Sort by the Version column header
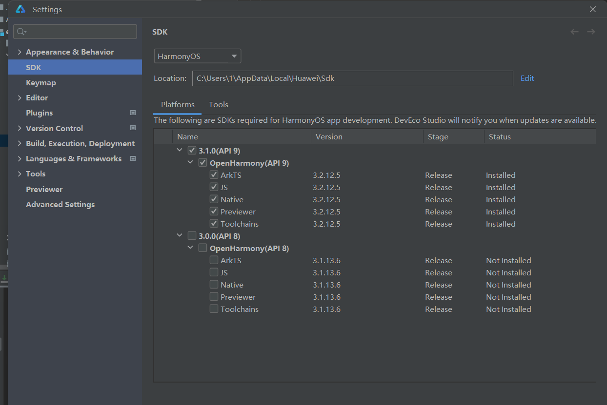Screen dimensions: 607x405 (367, 136)
